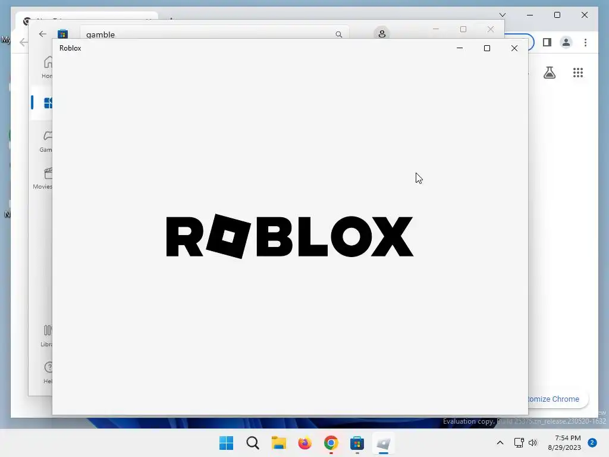Click the Microsoft Store logo icon in title bar

(x=62, y=34)
